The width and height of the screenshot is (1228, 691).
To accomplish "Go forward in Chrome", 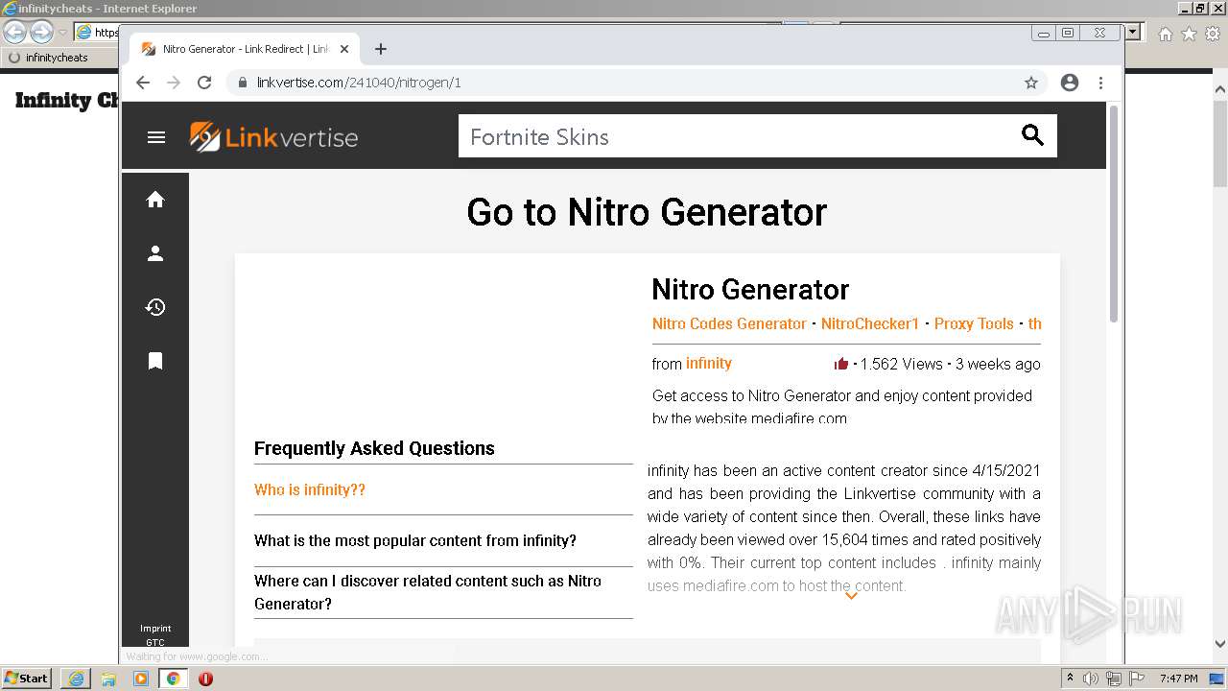I will tap(174, 83).
